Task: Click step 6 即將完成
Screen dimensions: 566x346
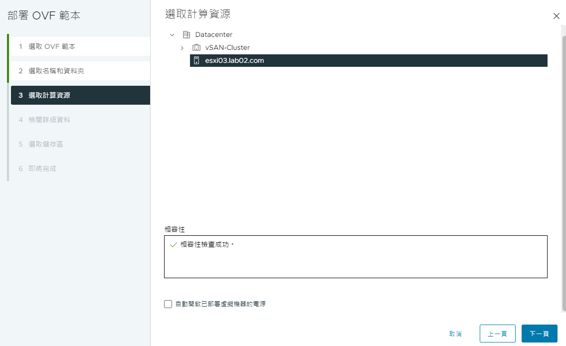Action: tap(80, 169)
